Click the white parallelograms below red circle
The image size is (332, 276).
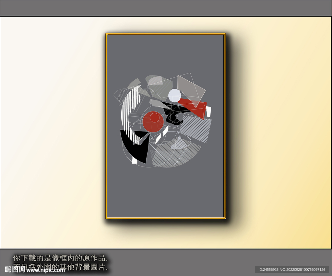[x=162, y=134]
